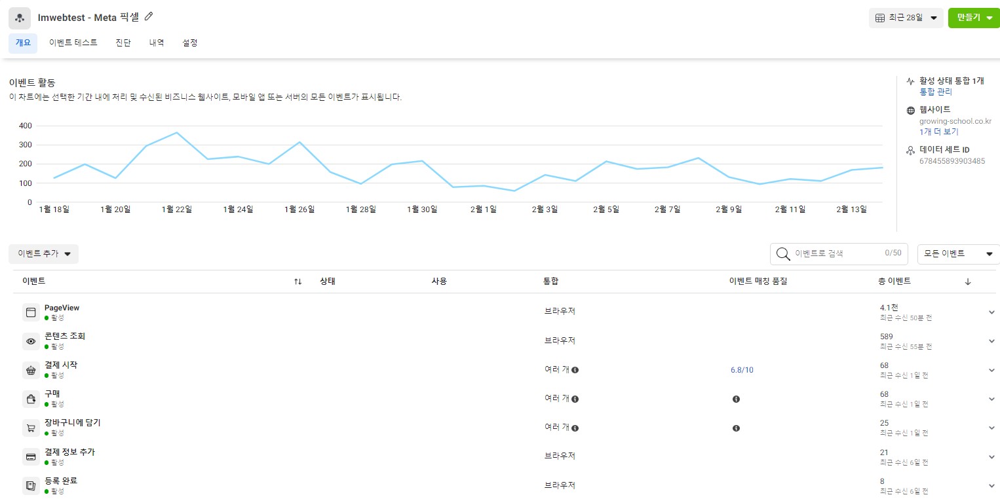Click the PageView event name
Screen dimensions: 1000x499
(x=62, y=308)
